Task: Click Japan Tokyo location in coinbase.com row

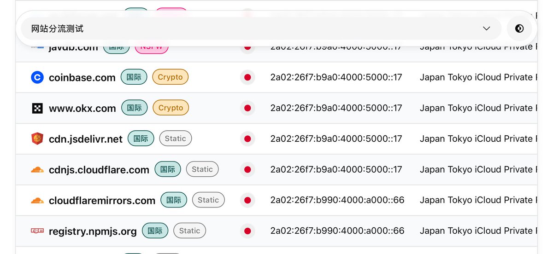Action: 478,77
